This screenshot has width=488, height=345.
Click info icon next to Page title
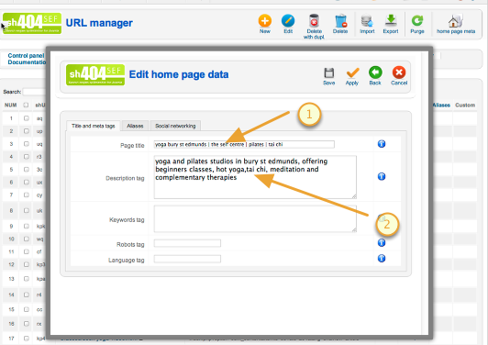pyautogui.click(x=382, y=144)
